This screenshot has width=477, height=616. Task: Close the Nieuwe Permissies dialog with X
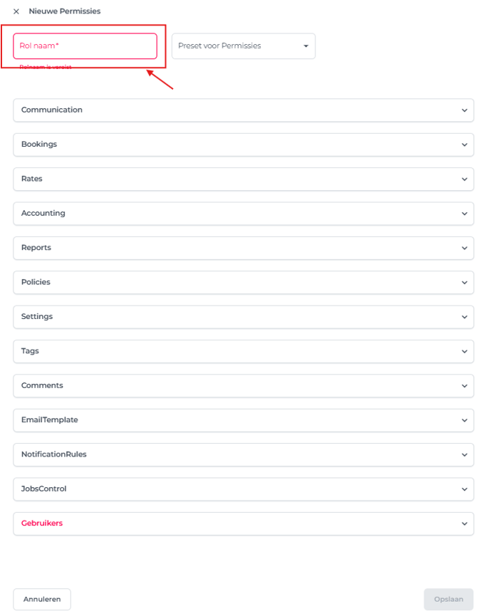pyautogui.click(x=16, y=11)
